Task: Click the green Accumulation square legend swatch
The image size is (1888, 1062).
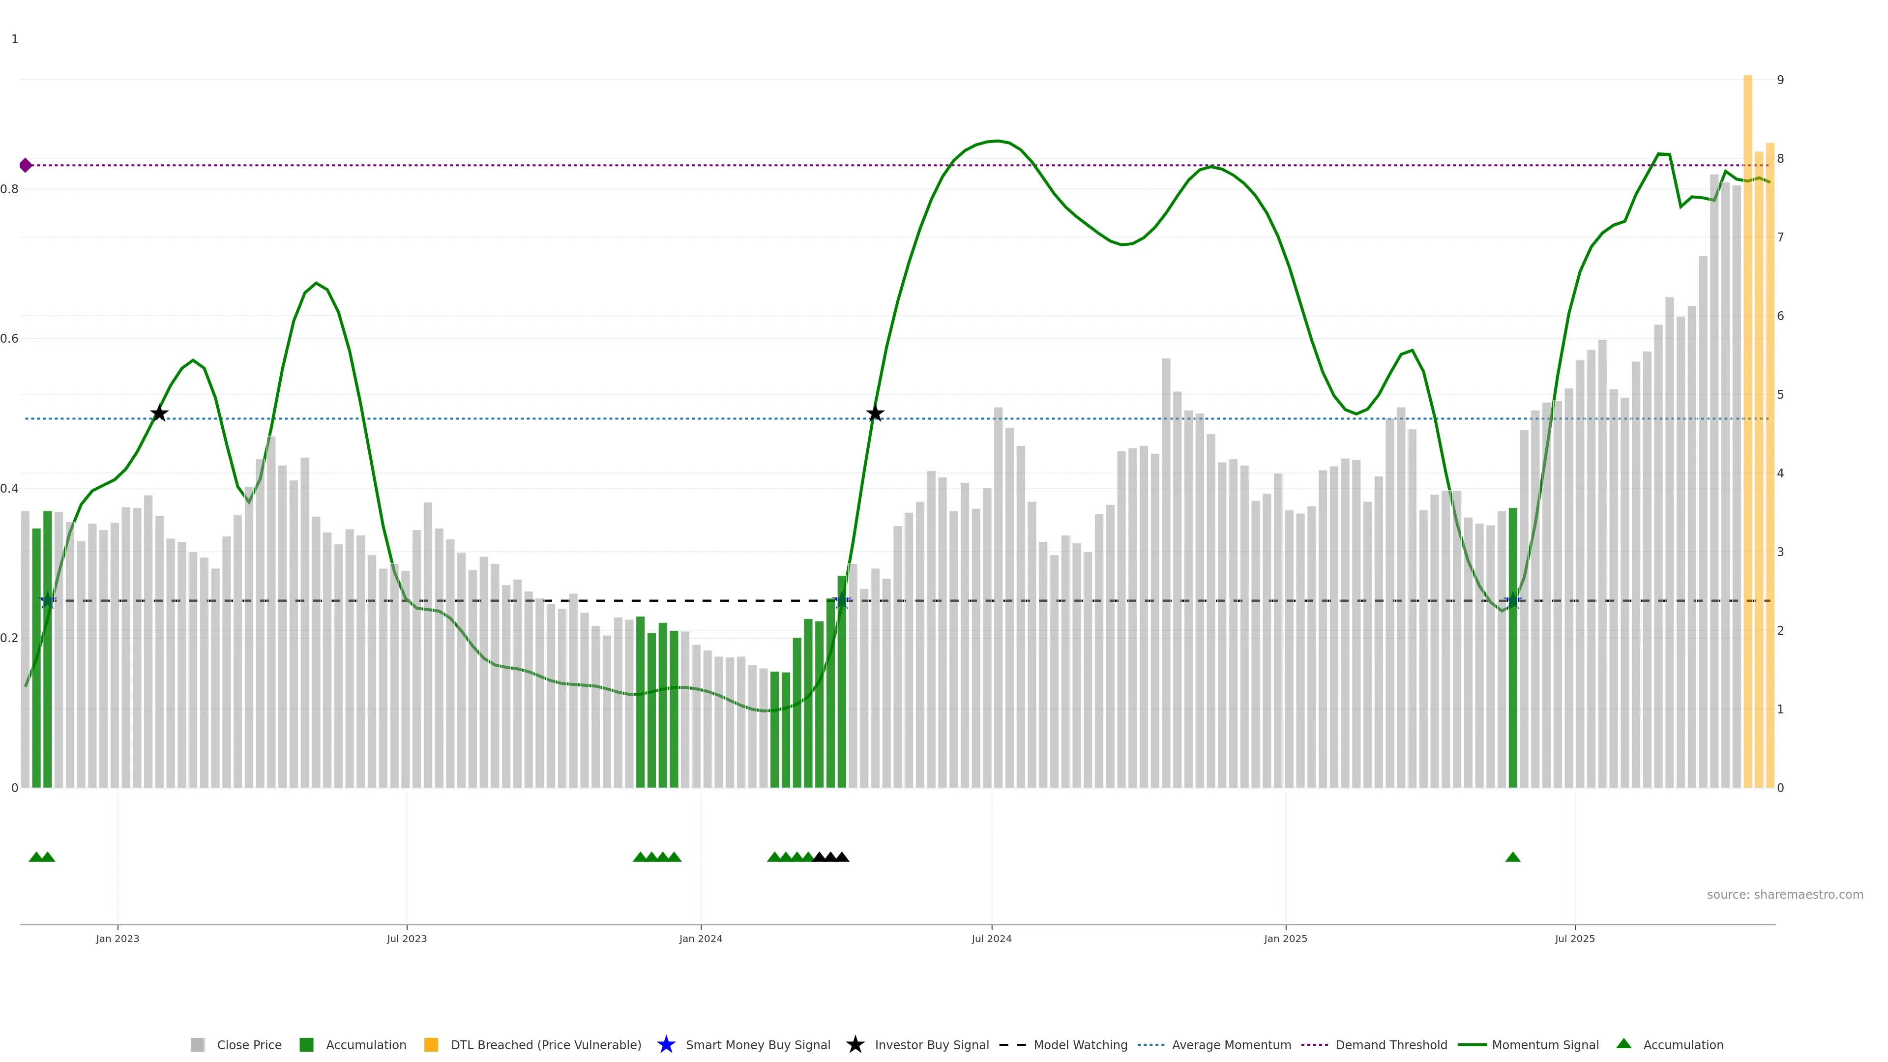Action: pos(306,1045)
